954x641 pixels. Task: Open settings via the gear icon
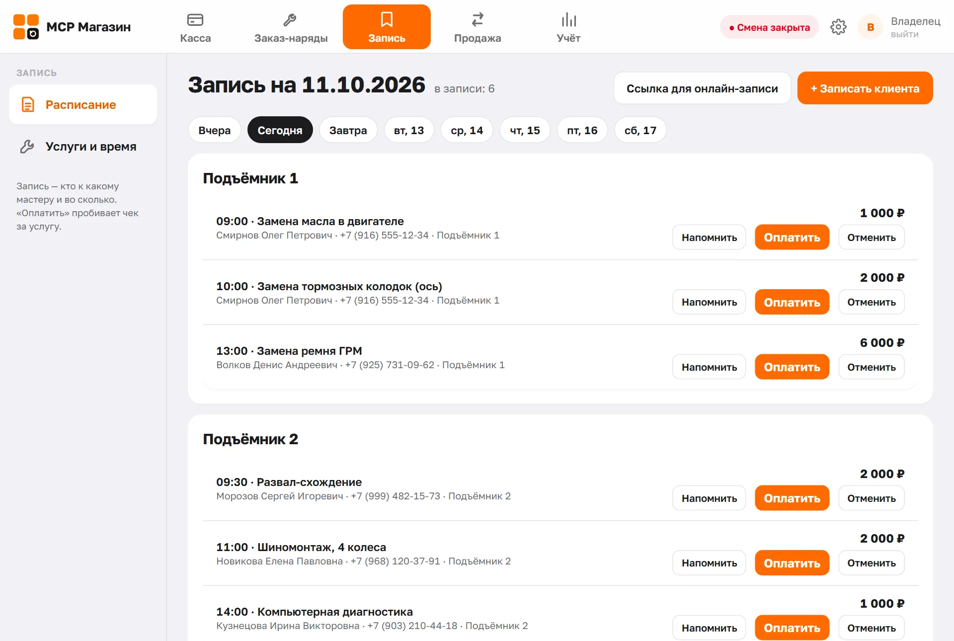pos(838,27)
